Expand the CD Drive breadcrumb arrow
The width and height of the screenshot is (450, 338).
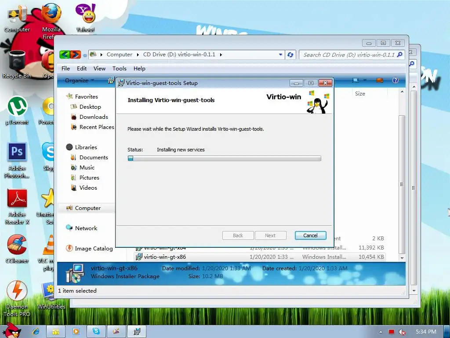(x=221, y=55)
